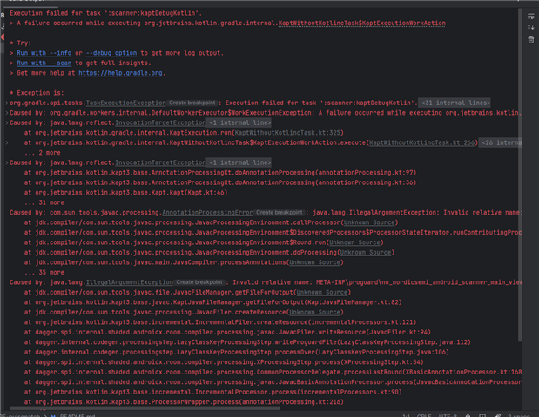Click the XProcessingStep.kt:54 stack line
Screen dimensions: 539x417
coord(224,361)
